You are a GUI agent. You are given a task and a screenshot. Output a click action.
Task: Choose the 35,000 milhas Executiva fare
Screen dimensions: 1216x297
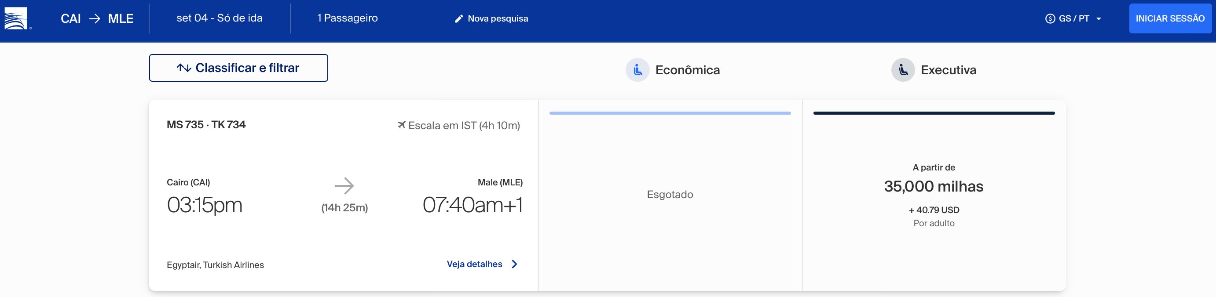934,195
